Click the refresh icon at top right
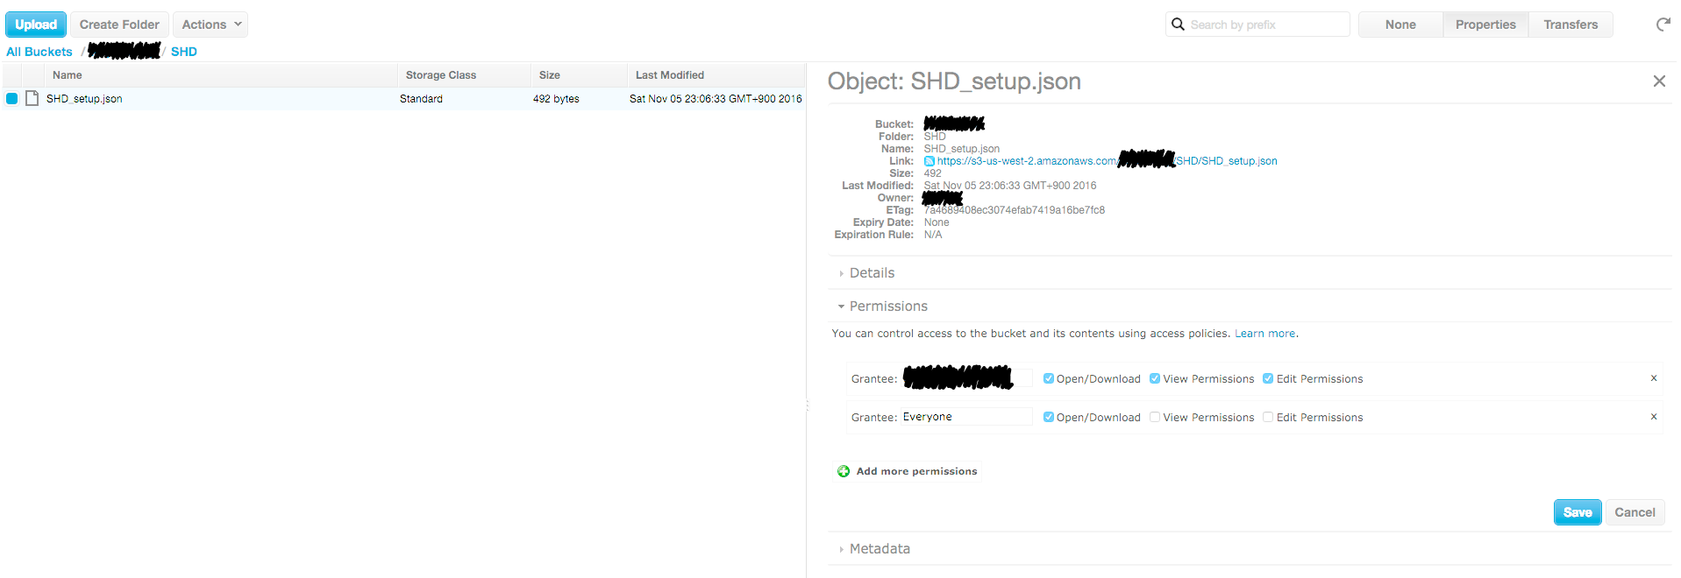 click(1663, 25)
